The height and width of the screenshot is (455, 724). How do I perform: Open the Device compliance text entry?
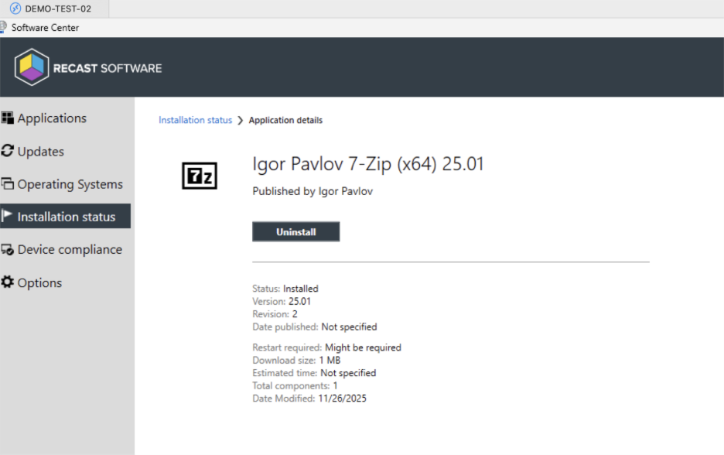click(x=70, y=249)
